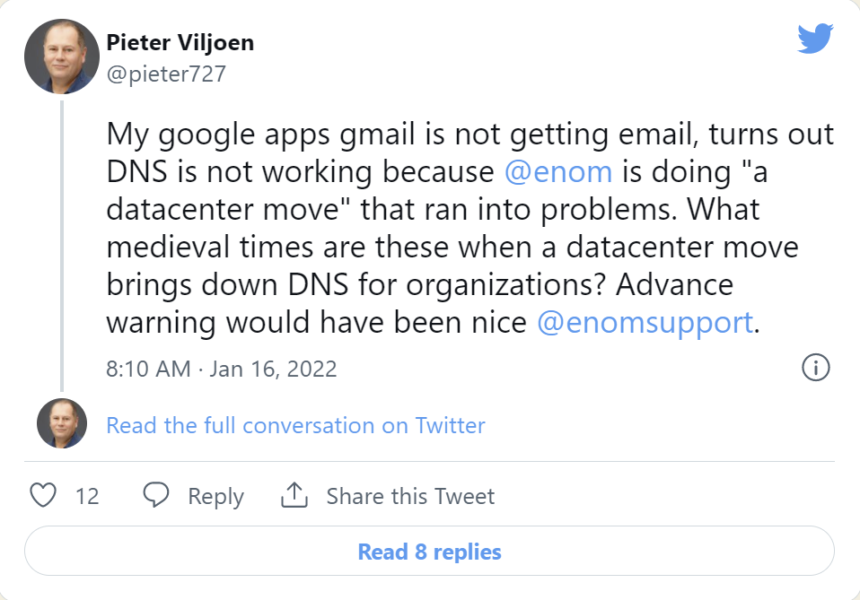Screen dimensions: 860x600
Task: Click the 8:10 AM time stamp
Action: click(x=148, y=369)
